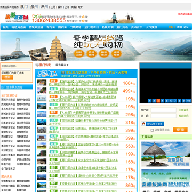Screen dimensions: 192x192
Task: Check the 记住登录状态 checkbox
Action: click(152, 130)
